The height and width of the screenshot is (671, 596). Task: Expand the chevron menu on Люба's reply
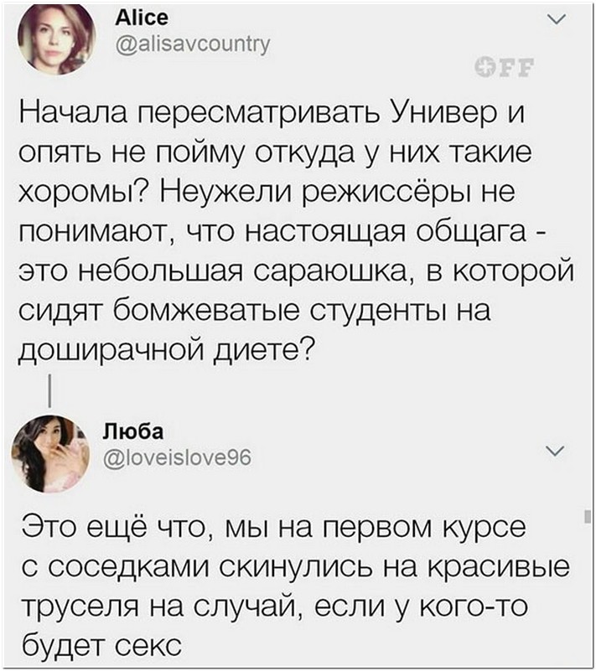point(555,451)
